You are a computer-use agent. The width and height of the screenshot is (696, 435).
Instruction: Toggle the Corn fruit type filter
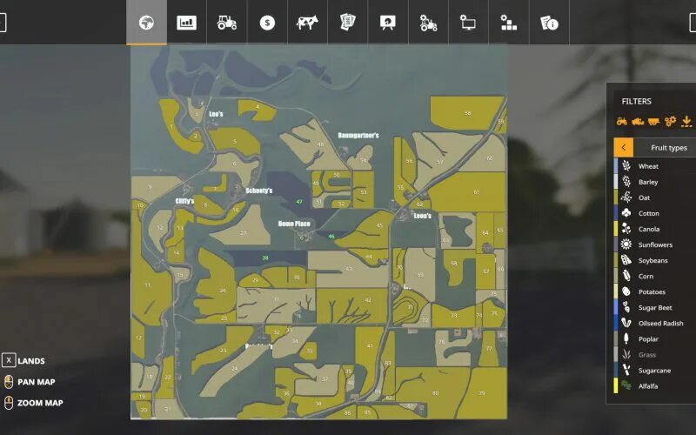coord(655,276)
